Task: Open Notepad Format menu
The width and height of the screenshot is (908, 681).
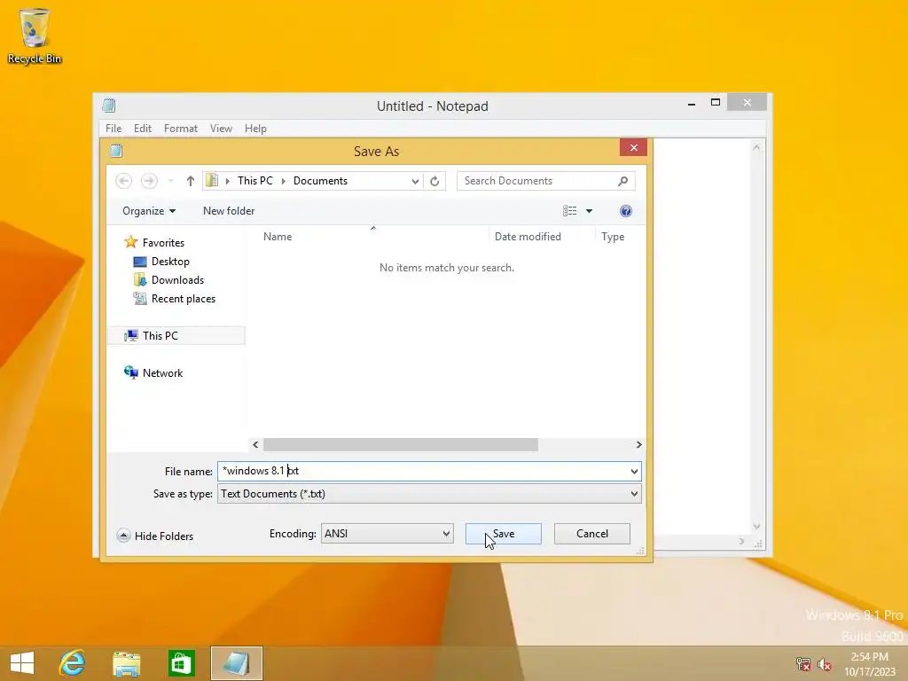Action: [181, 129]
